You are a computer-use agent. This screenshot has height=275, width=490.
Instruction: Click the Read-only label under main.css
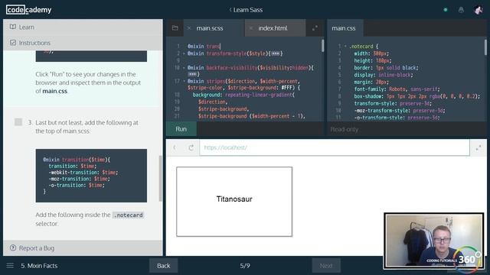[345, 129]
